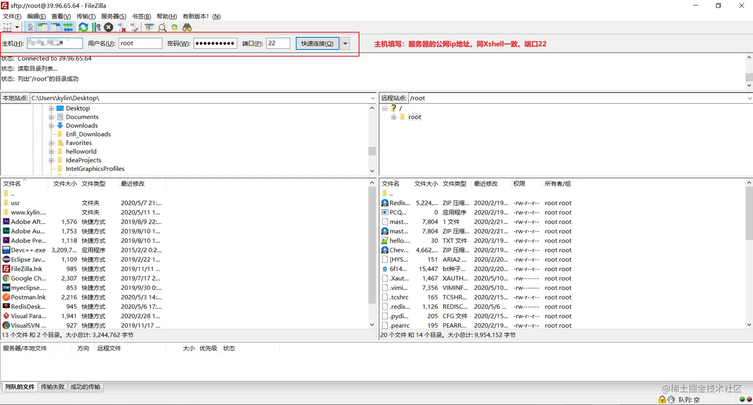Open the 服务器 menu
The width and height of the screenshot is (753, 405).
(114, 16)
